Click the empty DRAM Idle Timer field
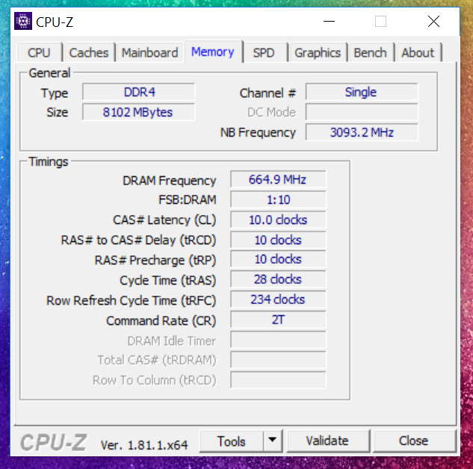The image size is (473, 469). point(278,340)
